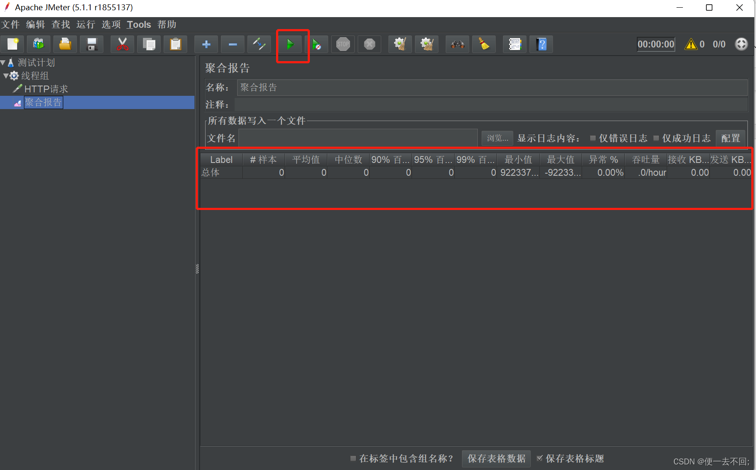
Task: Click the 总体 row label cell
Action: pyautogui.click(x=221, y=172)
